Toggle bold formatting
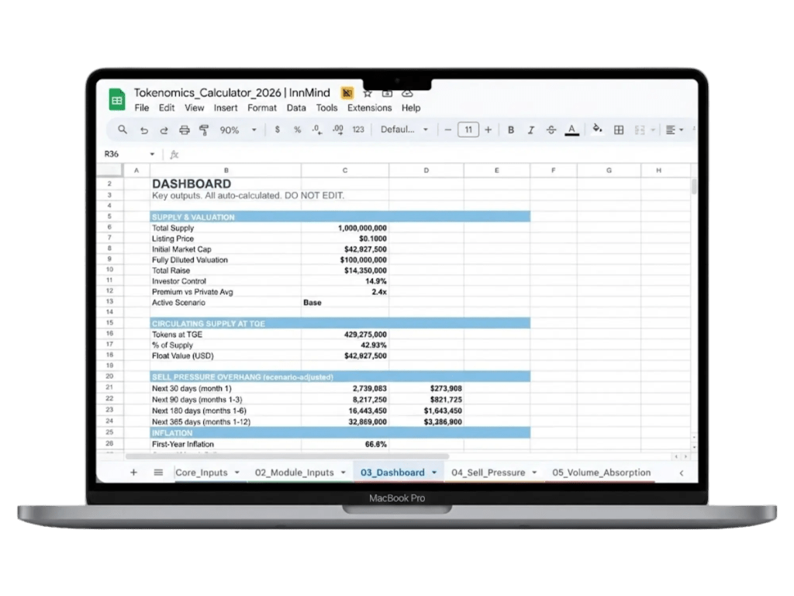794x596 pixels. [510, 130]
